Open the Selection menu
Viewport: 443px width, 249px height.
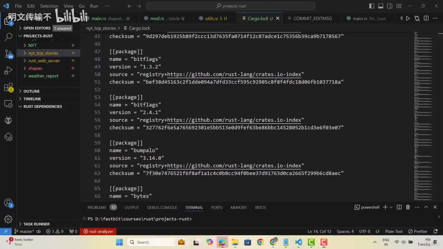tap(49, 6)
